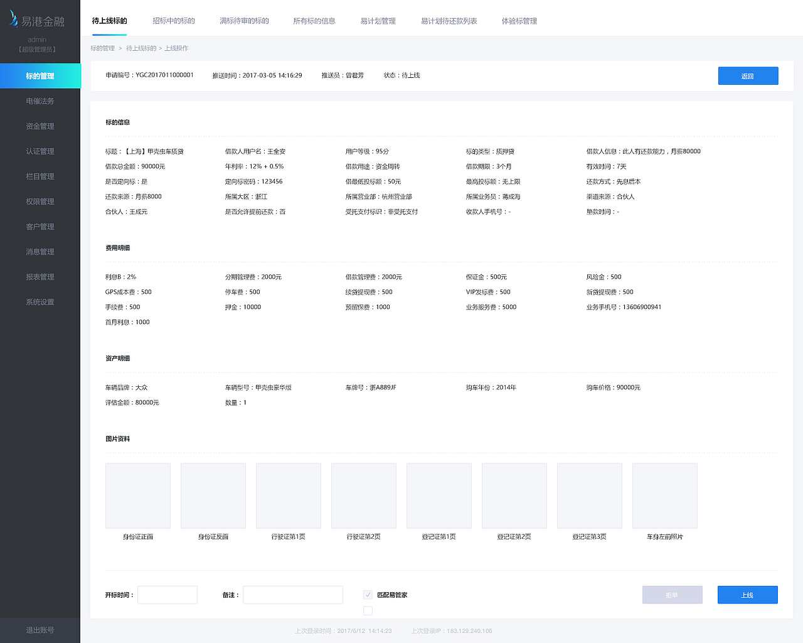Click the 定向标密码 123456 text
The height and width of the screenshot is (643, 803).
point(253,181)
